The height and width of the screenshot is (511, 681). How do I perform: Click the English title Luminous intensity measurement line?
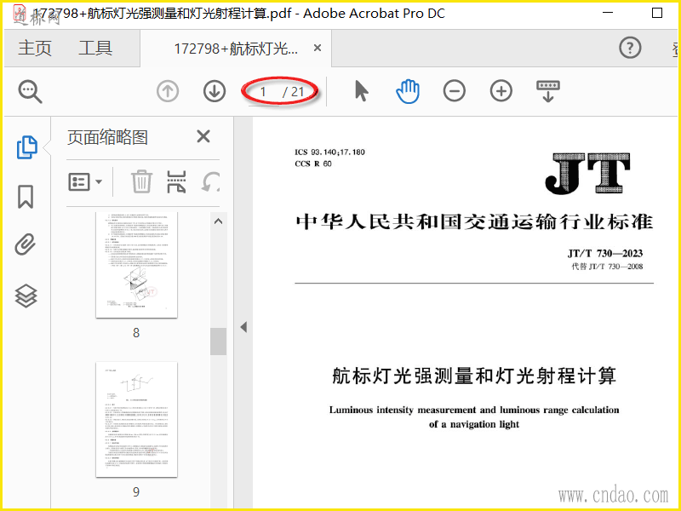pos(474,410)
